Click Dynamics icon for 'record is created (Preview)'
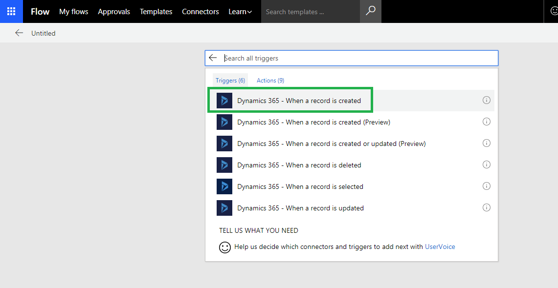The height and width of the screenshot is (288, 558). tap(224, 122)
